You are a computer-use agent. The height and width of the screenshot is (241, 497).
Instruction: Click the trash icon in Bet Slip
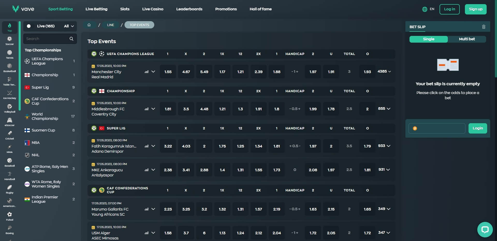click(484, 27)
